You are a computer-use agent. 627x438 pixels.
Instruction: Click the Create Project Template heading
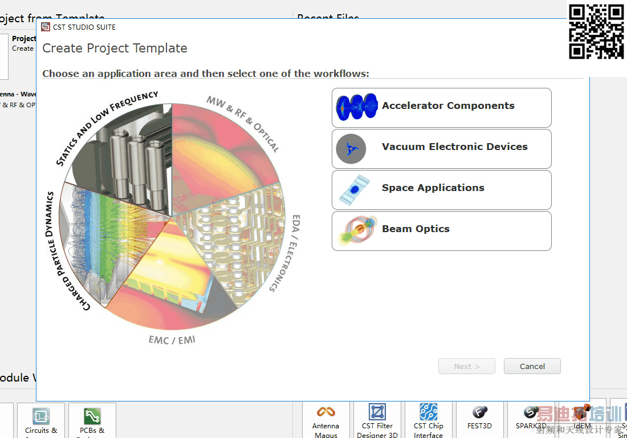click(x=115, y=48)
